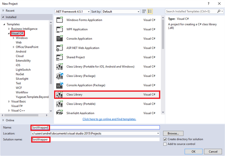Collapse the Templates tree node
The width and height of the screenshot is (225, 156).
pyautogui.click(x=4, y=24)
